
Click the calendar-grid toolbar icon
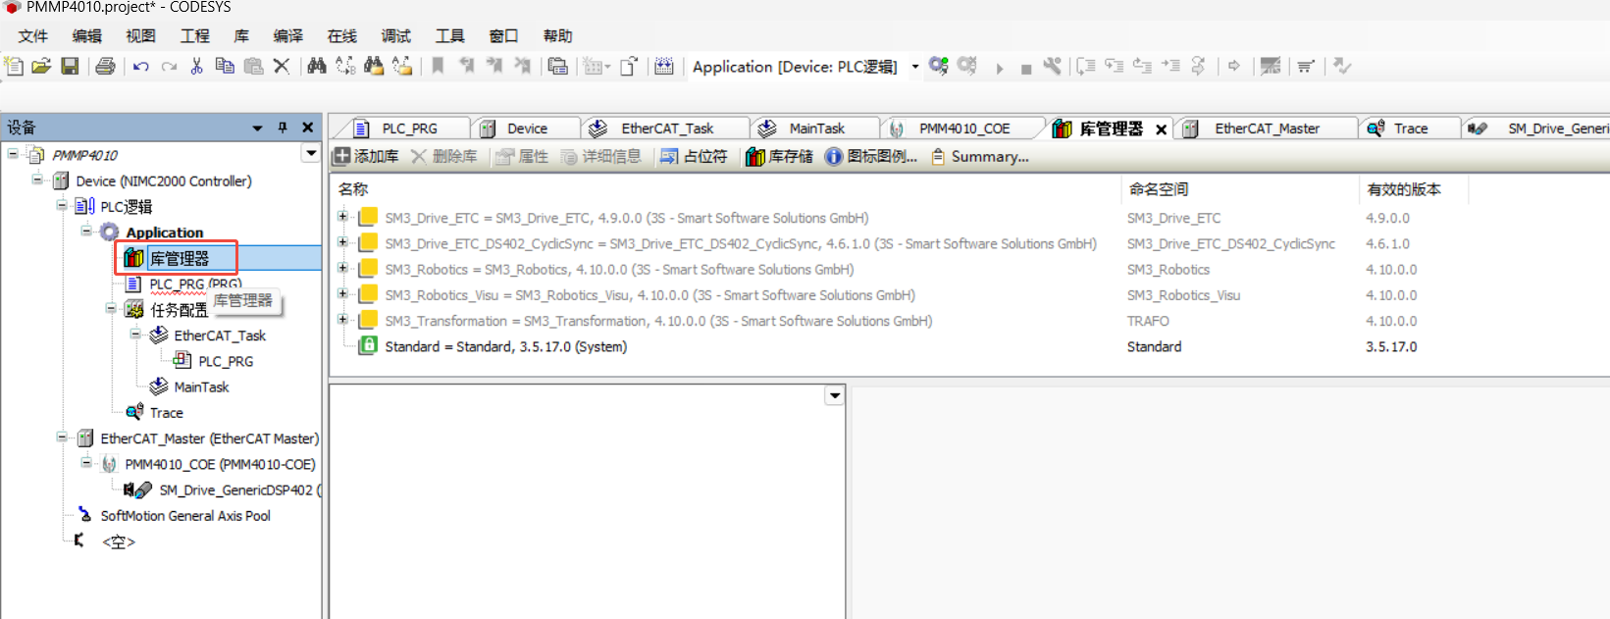tap(664, 66)
